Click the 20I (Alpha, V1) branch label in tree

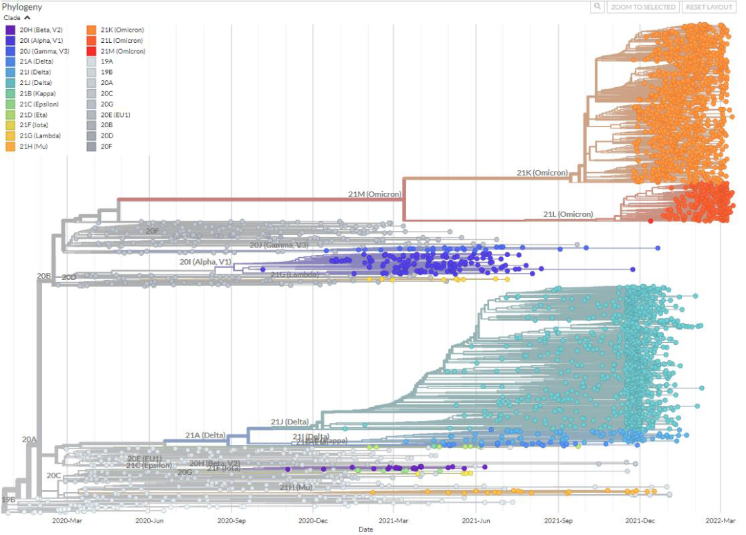pos(204,262)
